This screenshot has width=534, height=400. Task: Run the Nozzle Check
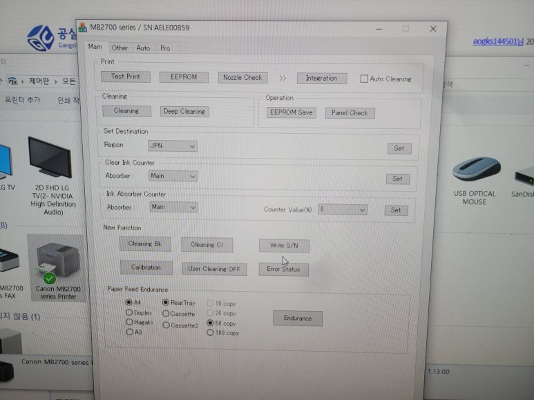(242, 78)
